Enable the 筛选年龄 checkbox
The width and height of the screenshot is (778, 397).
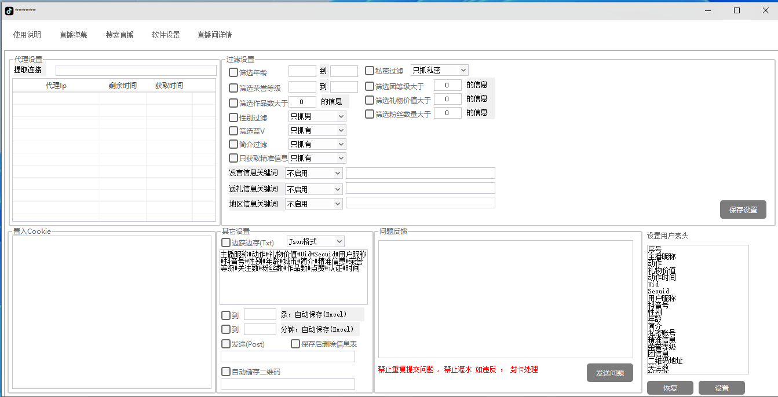click(233, 72)
